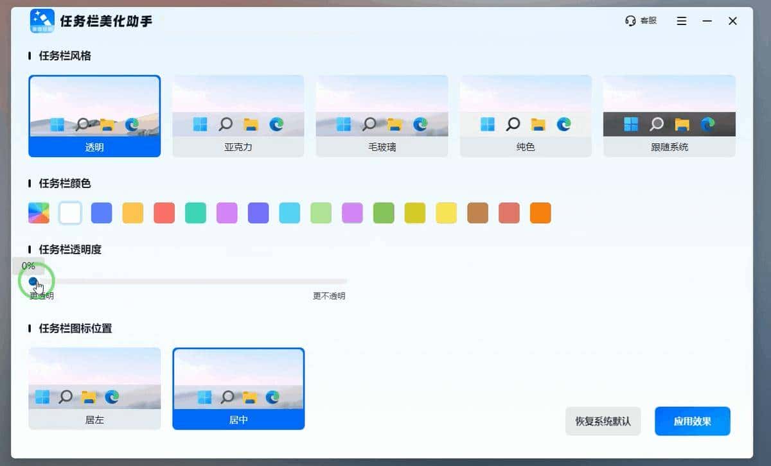Select the 纯色 taskbar style
This screenshot has height=466, width=771.
(x=525, y=116)
